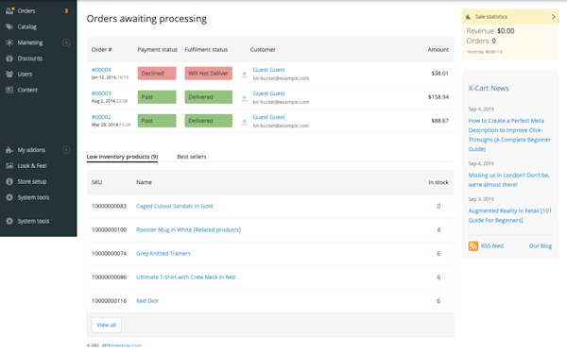Click the Will Not Deliver status badge
The image size is (567, 353).
pos(208,74)
